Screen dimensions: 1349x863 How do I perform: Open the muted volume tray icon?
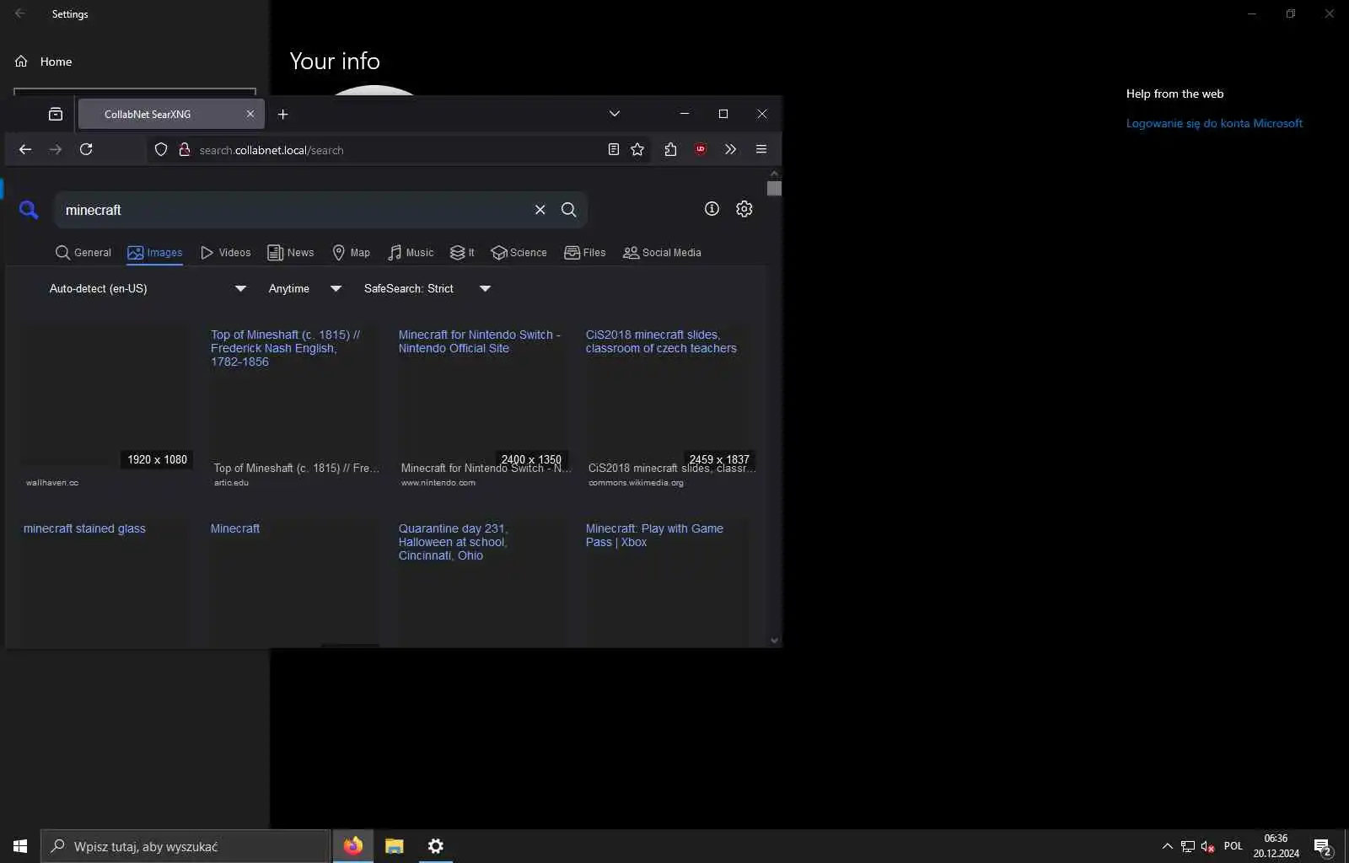point(1208,846)
